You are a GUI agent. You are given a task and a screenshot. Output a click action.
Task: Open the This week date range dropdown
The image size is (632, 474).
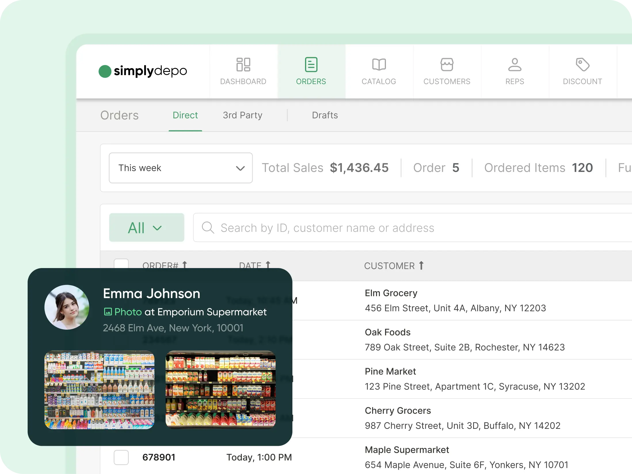[x=180, y=168]
